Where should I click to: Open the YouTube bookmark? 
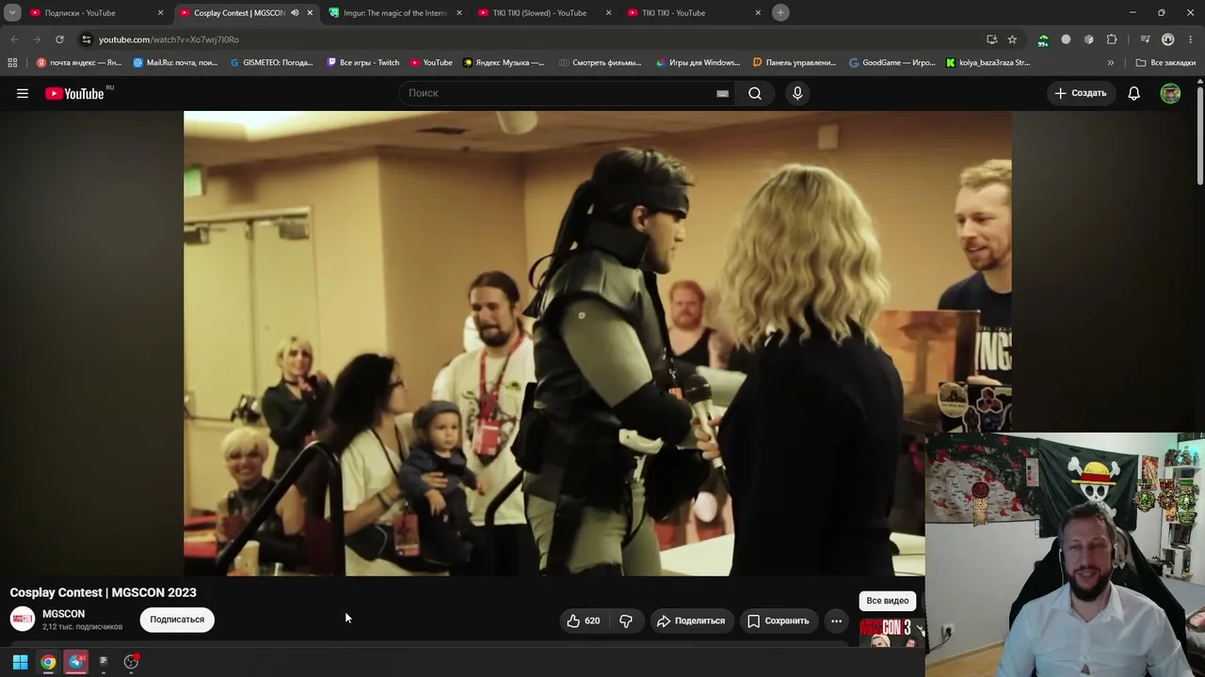point(431,63)
